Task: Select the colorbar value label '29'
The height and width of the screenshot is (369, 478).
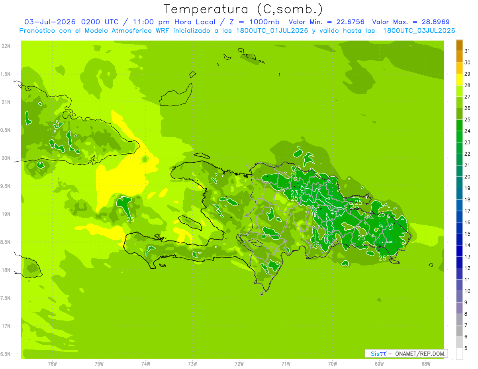Action: pos(468,74)
